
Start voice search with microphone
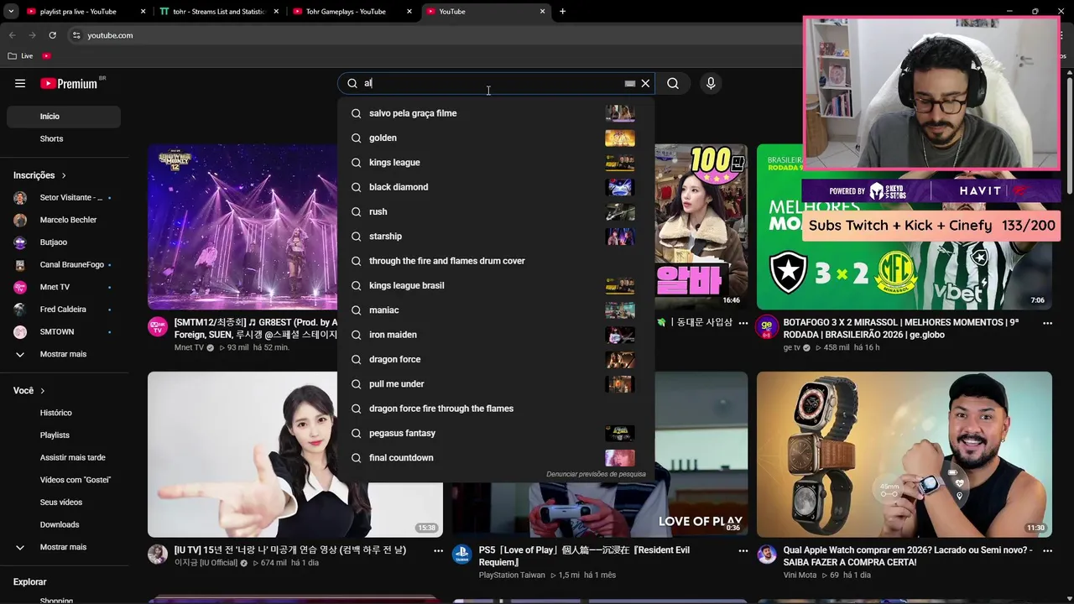pyautogui.click(x=711, y=83)
